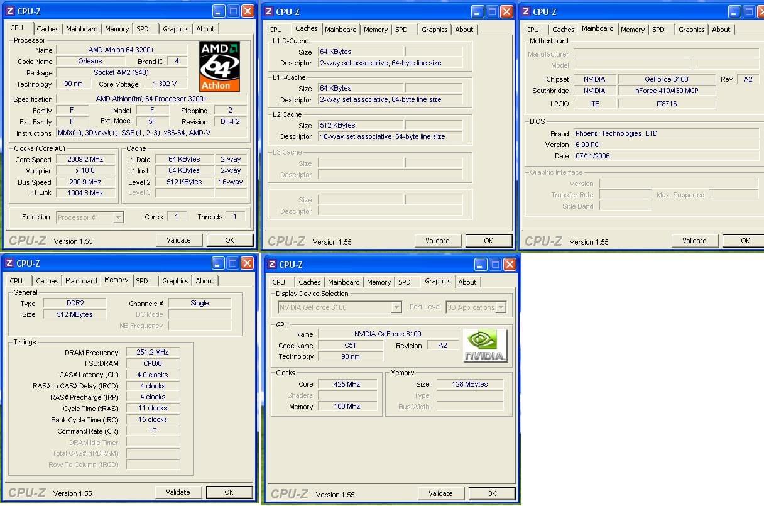This screenshot has width=764, height=506.
Task: Select Mainboard tab in the Graphics window
Action: (x=344, y=282)
